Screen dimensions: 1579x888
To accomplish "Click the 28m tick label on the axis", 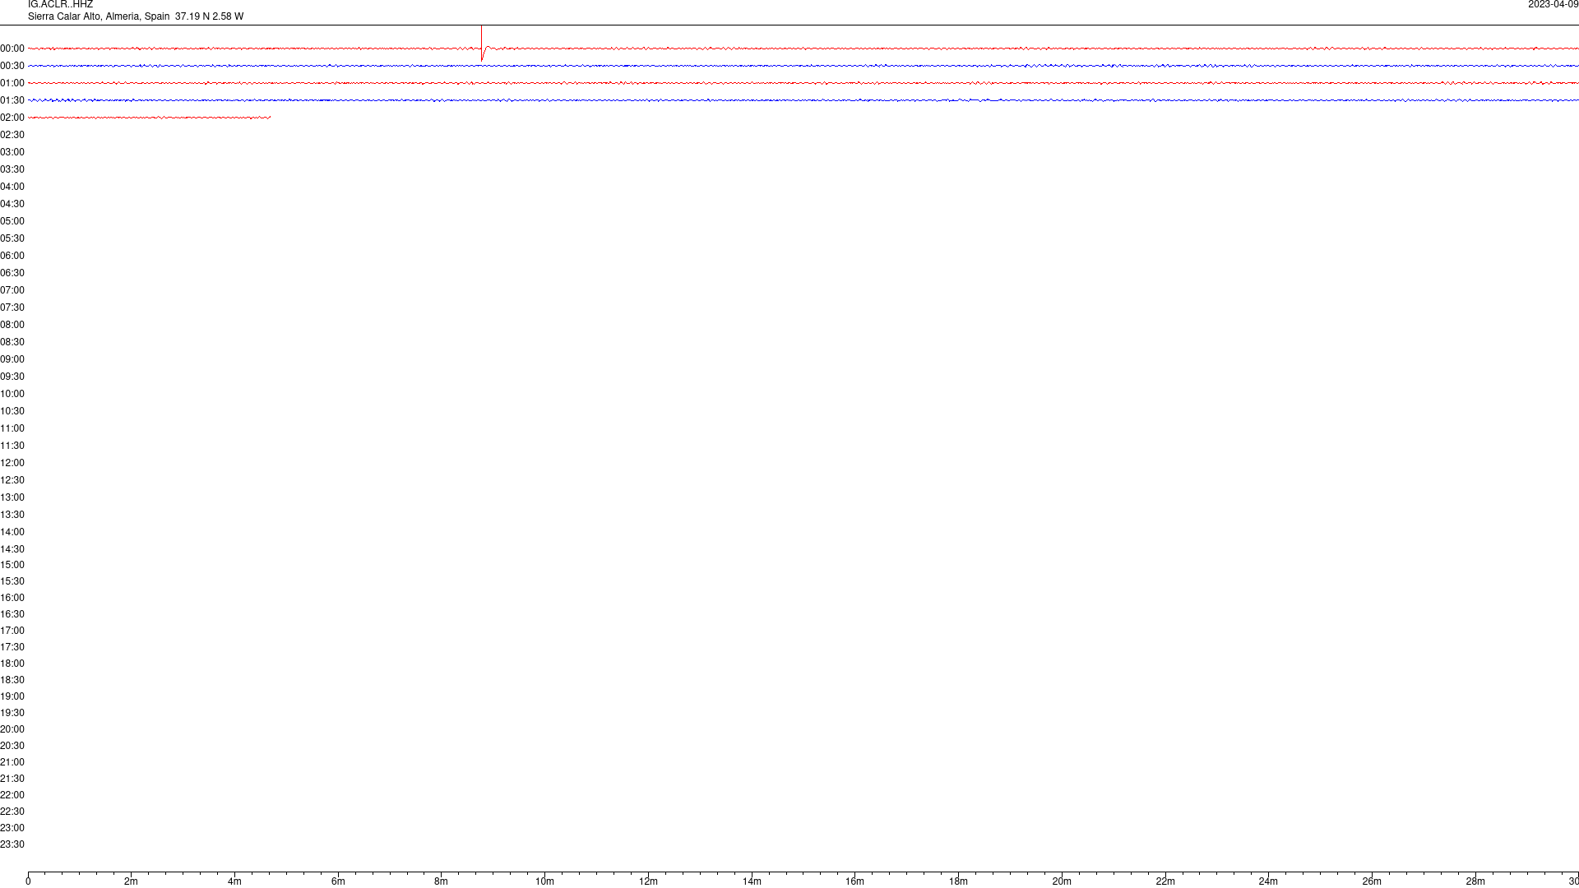I will tap(1475, 881).
